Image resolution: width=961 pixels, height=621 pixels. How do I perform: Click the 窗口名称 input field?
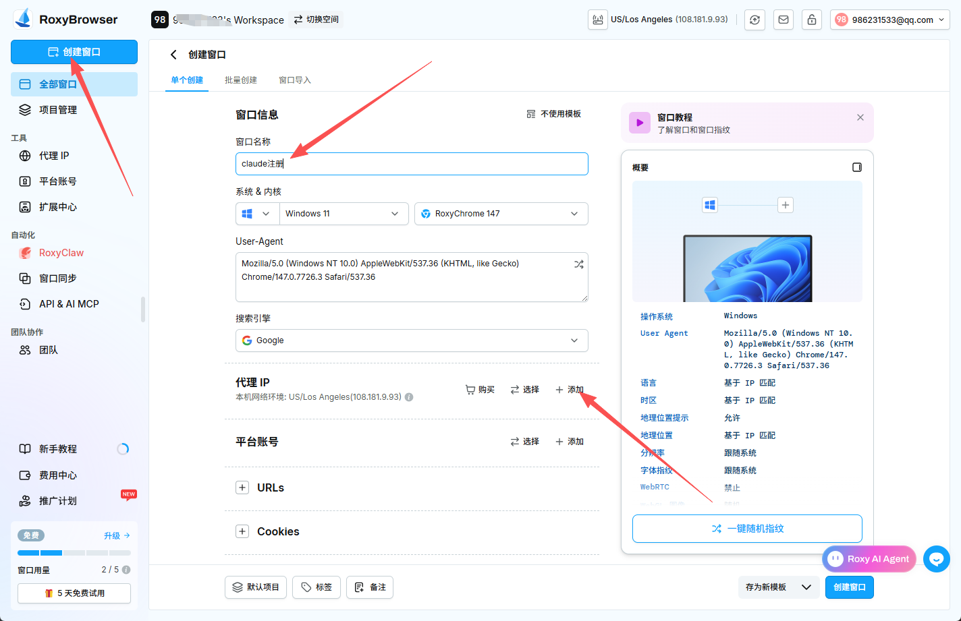click(412, 164)
